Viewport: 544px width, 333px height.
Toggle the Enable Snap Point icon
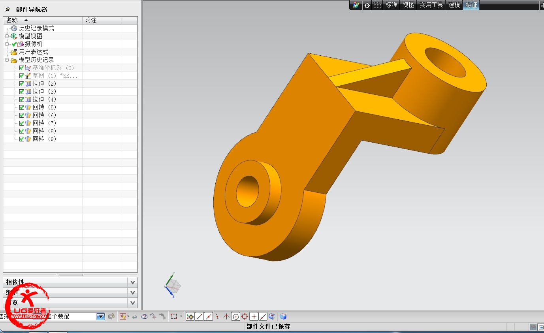click(190, 316)
